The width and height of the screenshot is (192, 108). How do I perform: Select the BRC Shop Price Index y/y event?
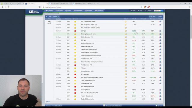[89, 25]
